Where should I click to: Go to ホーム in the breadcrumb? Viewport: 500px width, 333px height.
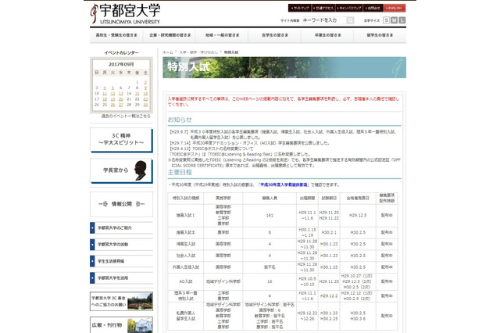click(x=168, y=52)
